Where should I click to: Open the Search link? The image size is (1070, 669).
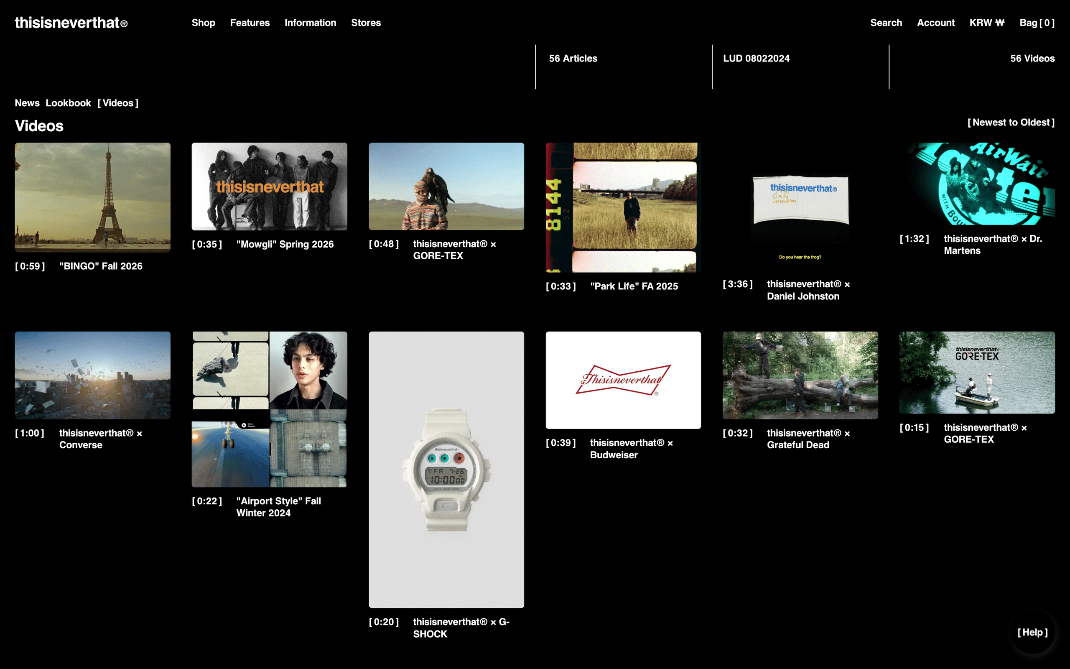point(886,23)
